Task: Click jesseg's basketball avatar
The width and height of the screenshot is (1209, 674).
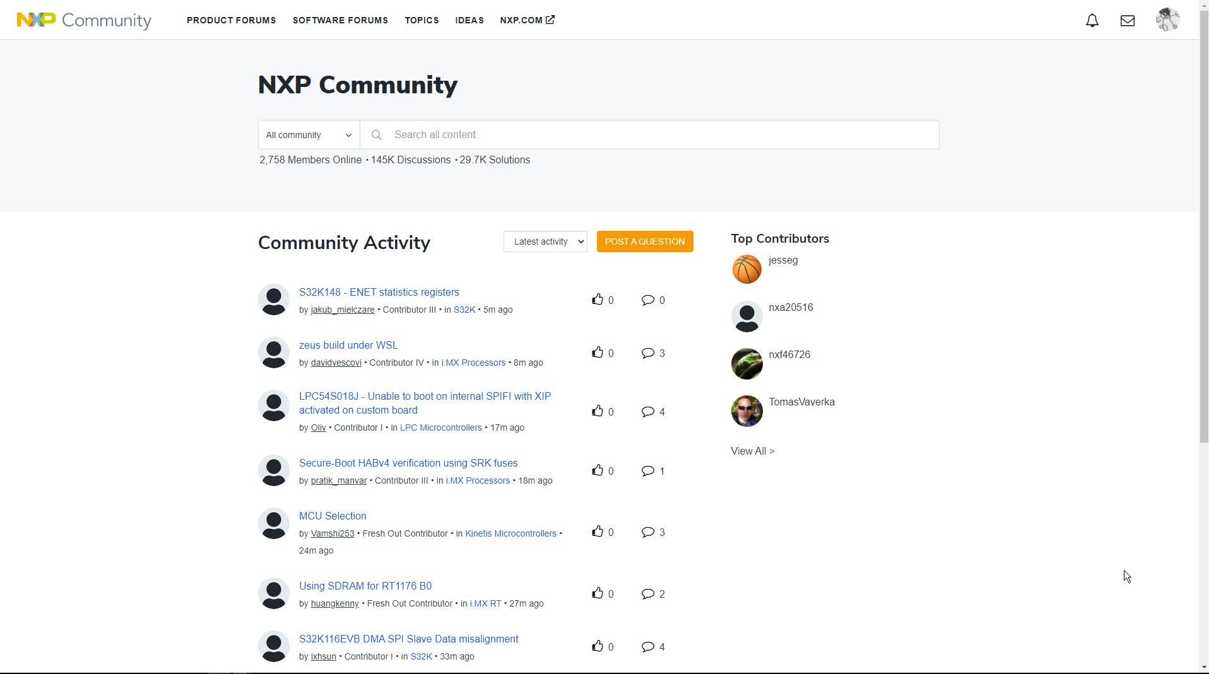Action: coord(746,269)
